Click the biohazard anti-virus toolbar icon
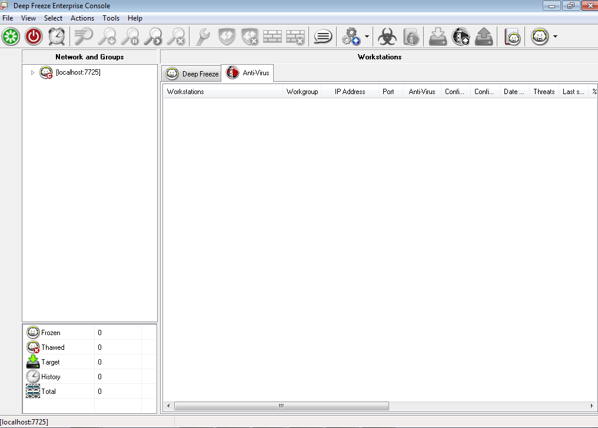 pos(387,36)
